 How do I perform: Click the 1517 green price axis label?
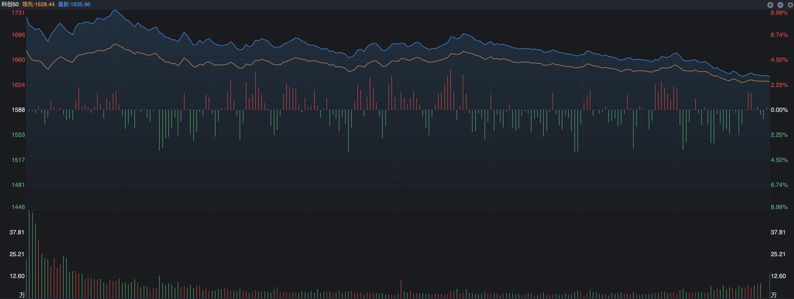[19, 160]
